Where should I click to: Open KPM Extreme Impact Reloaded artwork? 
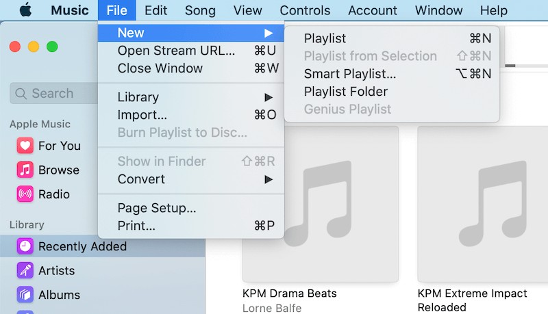tap(483, 204)
